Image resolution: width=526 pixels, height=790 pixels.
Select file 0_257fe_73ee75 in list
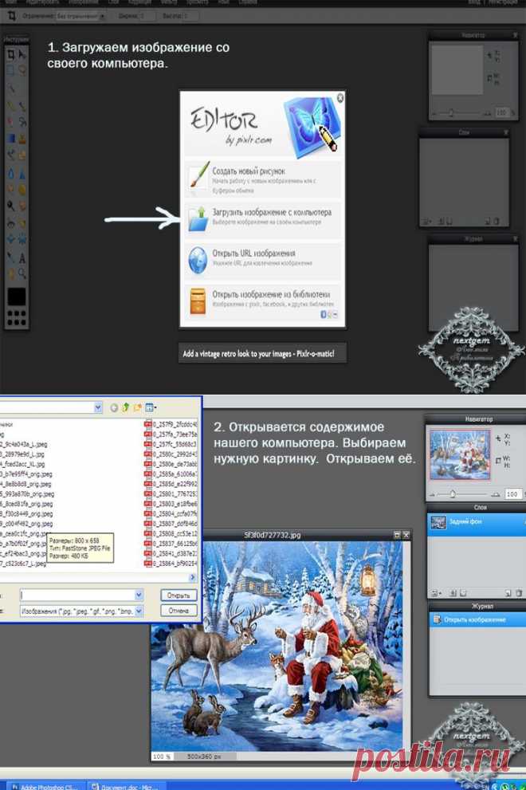click(171, 434)
